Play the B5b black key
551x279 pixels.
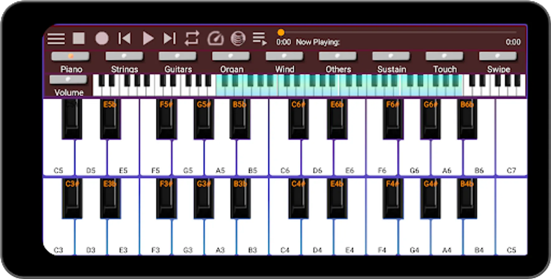coord(240,119)
